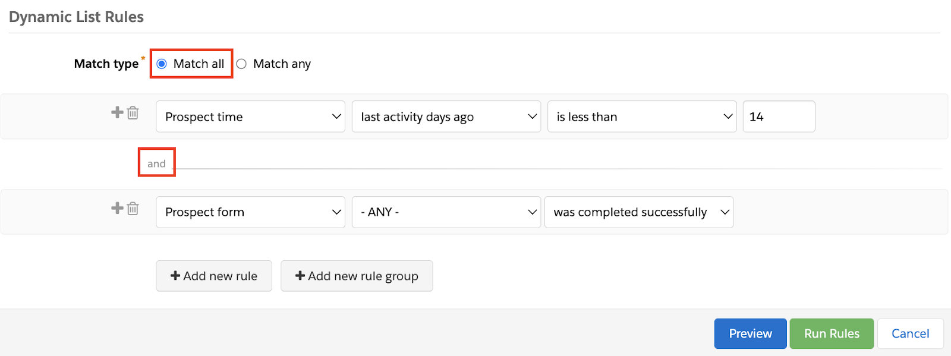This screenshot has width=951, height=356.
Task: Expand the last activity days ago dropdown
Action: coord(446,116)
